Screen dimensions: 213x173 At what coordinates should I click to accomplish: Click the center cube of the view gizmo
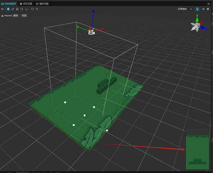[197, 25]
